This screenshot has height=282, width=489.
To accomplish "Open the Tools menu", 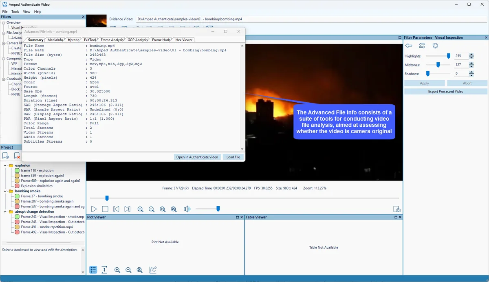I will (x=15, y=12).
